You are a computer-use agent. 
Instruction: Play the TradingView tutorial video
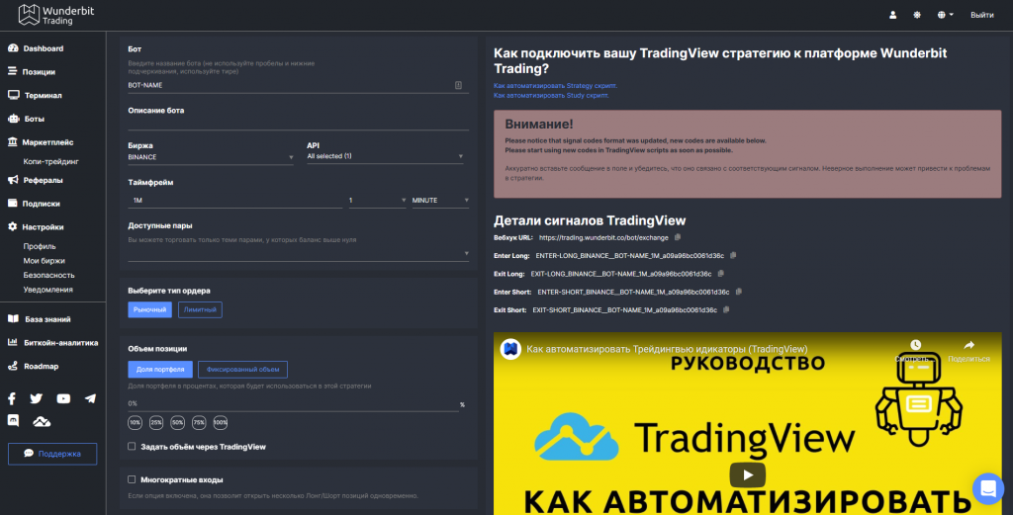[x=748, y=475]
